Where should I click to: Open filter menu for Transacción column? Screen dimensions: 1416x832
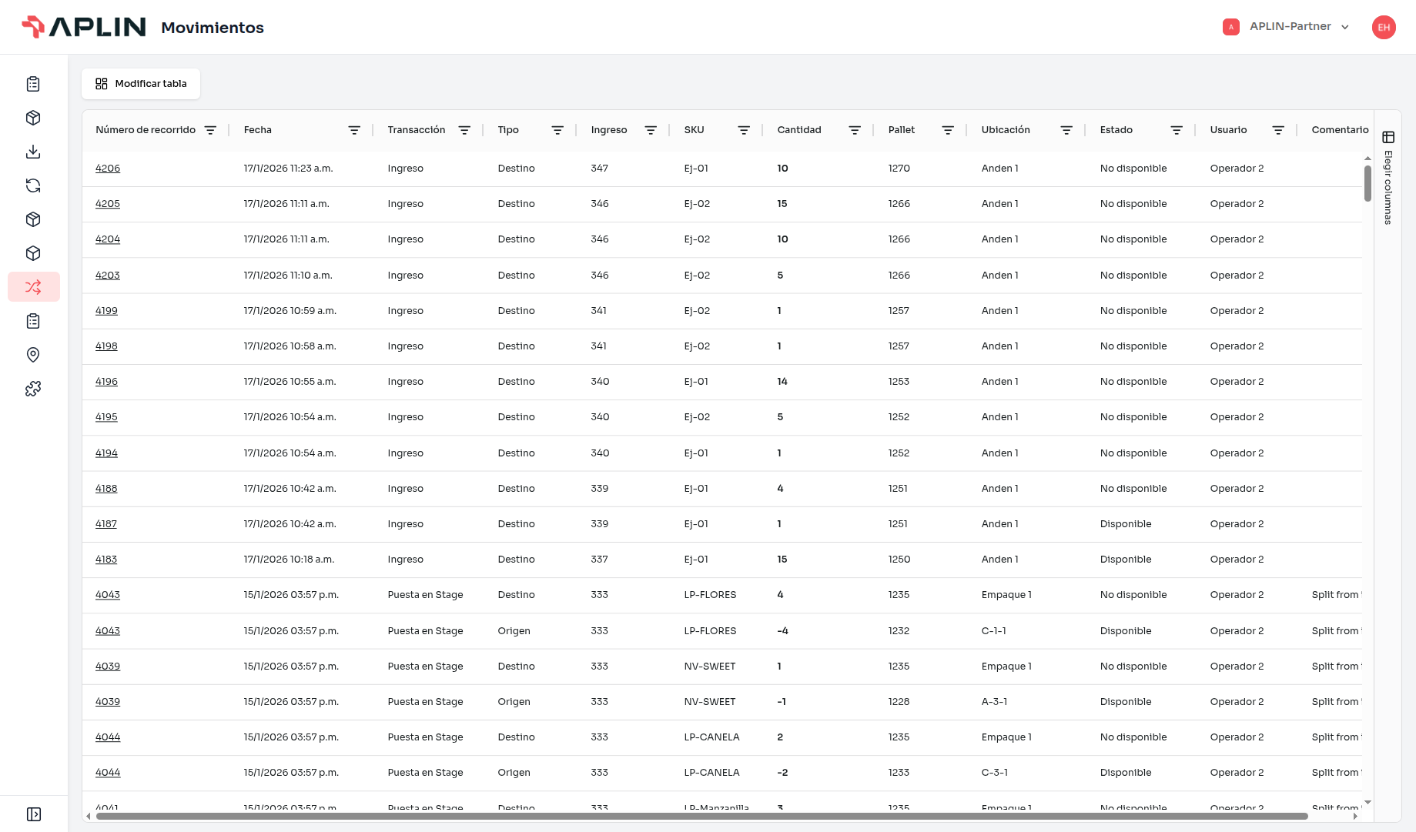click(464, 130)
